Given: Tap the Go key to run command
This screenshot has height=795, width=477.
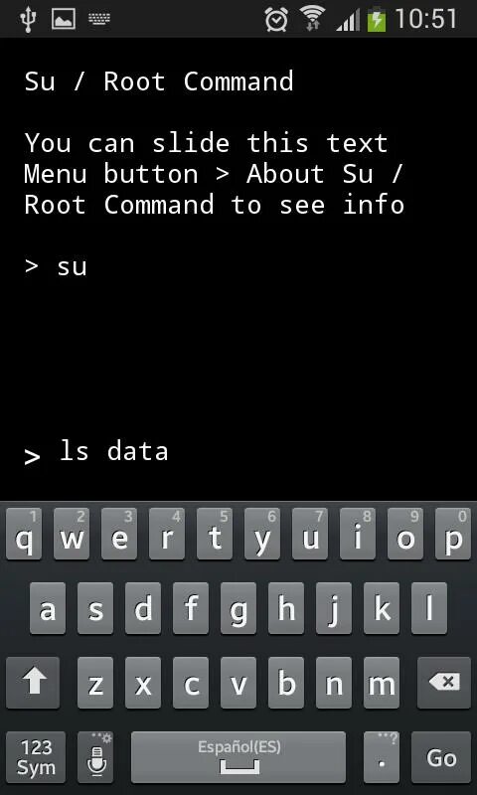Looking at the screenshot, I should pyautogui.click(x=441, y=757).
